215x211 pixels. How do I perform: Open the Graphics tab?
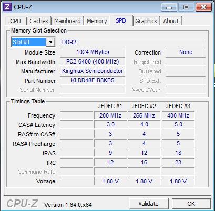point(146,21)
